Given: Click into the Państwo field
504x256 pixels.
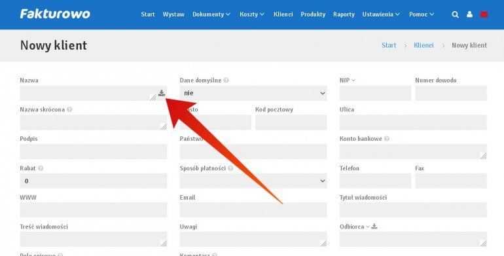Looking at the screenshot, I should [x=253, y=152].
